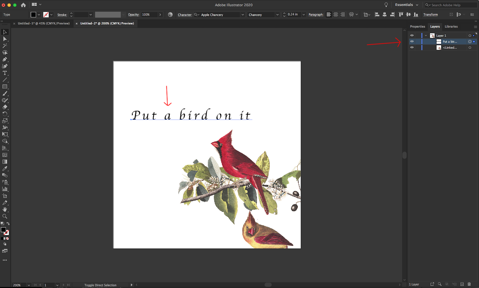
Task: Hide the 'Put a bir...' text sublayer
Action: [x=412, y=42]
